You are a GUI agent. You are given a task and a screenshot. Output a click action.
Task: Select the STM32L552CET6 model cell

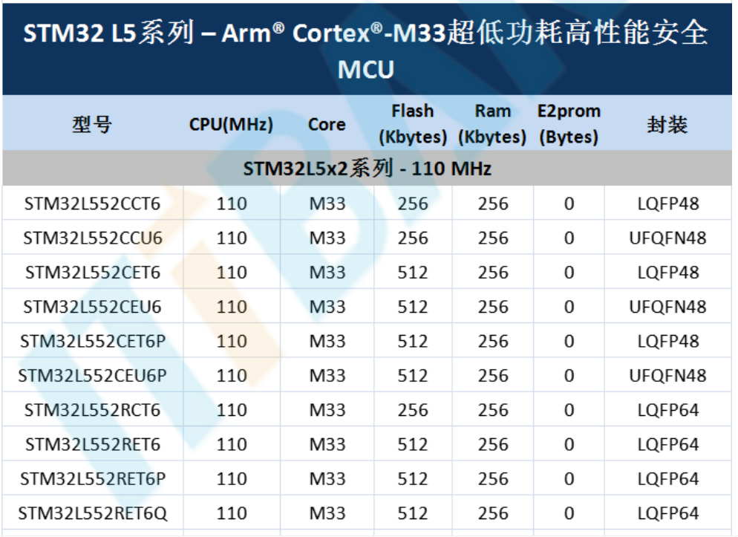(93, 273)
